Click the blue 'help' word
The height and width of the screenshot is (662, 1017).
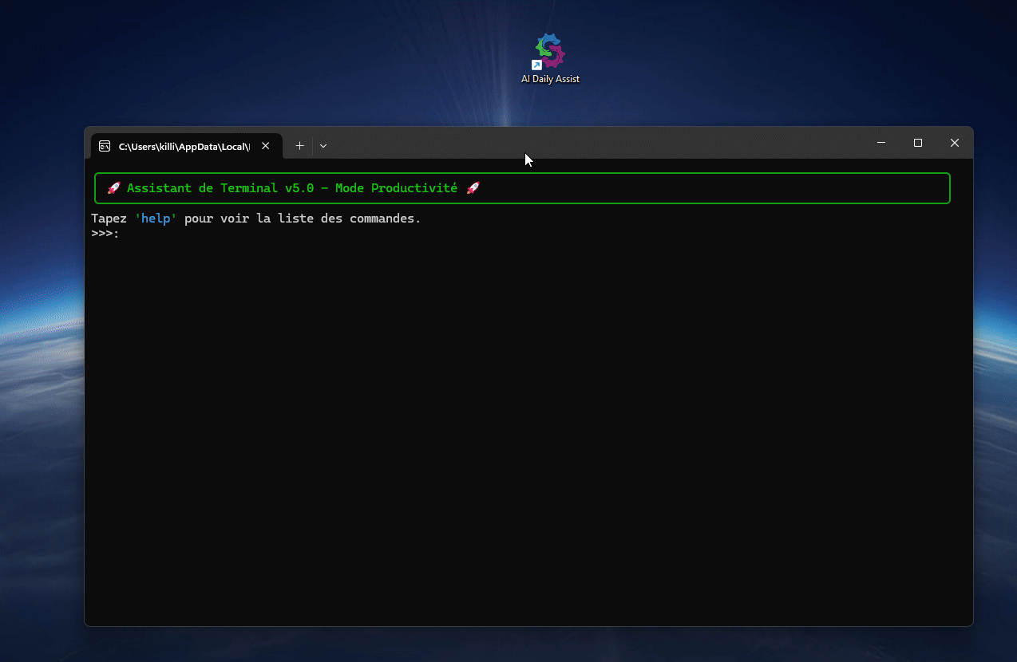[x=156, y=219]
